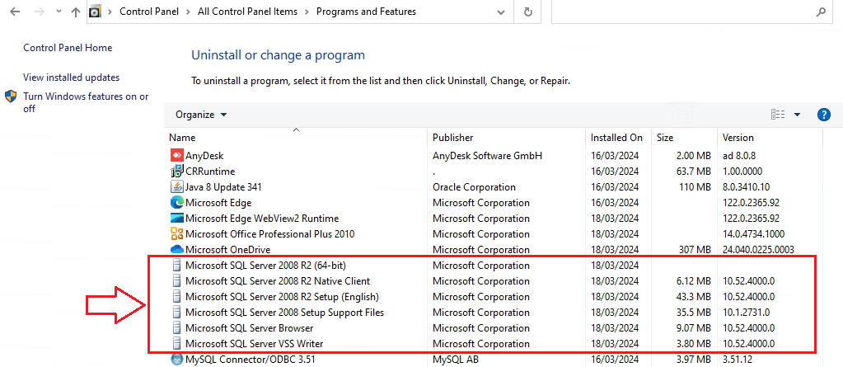Click the change view layout icon
Viewport: 843px width, 367px height.
[778, 115]
